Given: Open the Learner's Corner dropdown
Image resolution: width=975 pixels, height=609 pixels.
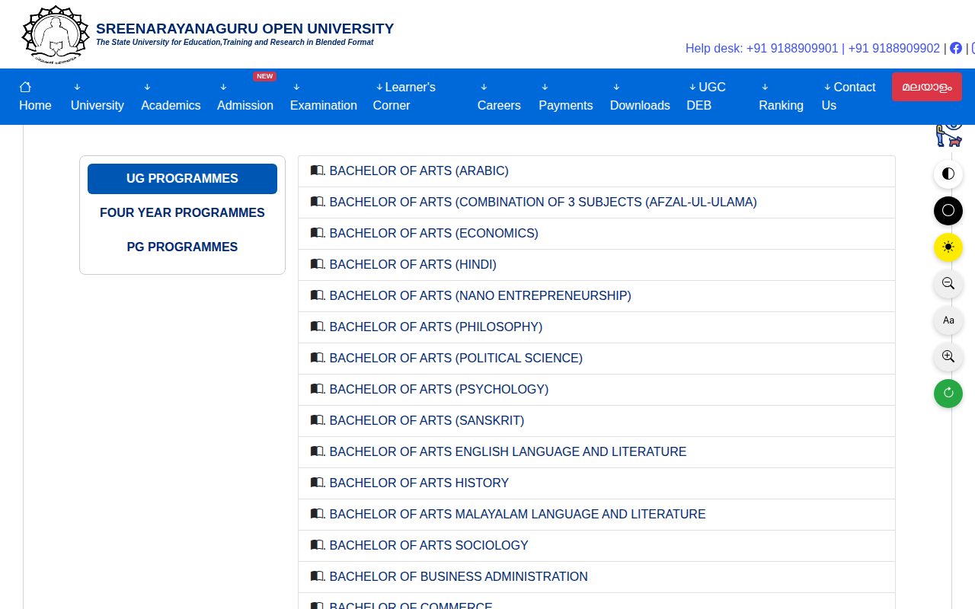Looking at the screenshot, I should [x=404, y=97].
